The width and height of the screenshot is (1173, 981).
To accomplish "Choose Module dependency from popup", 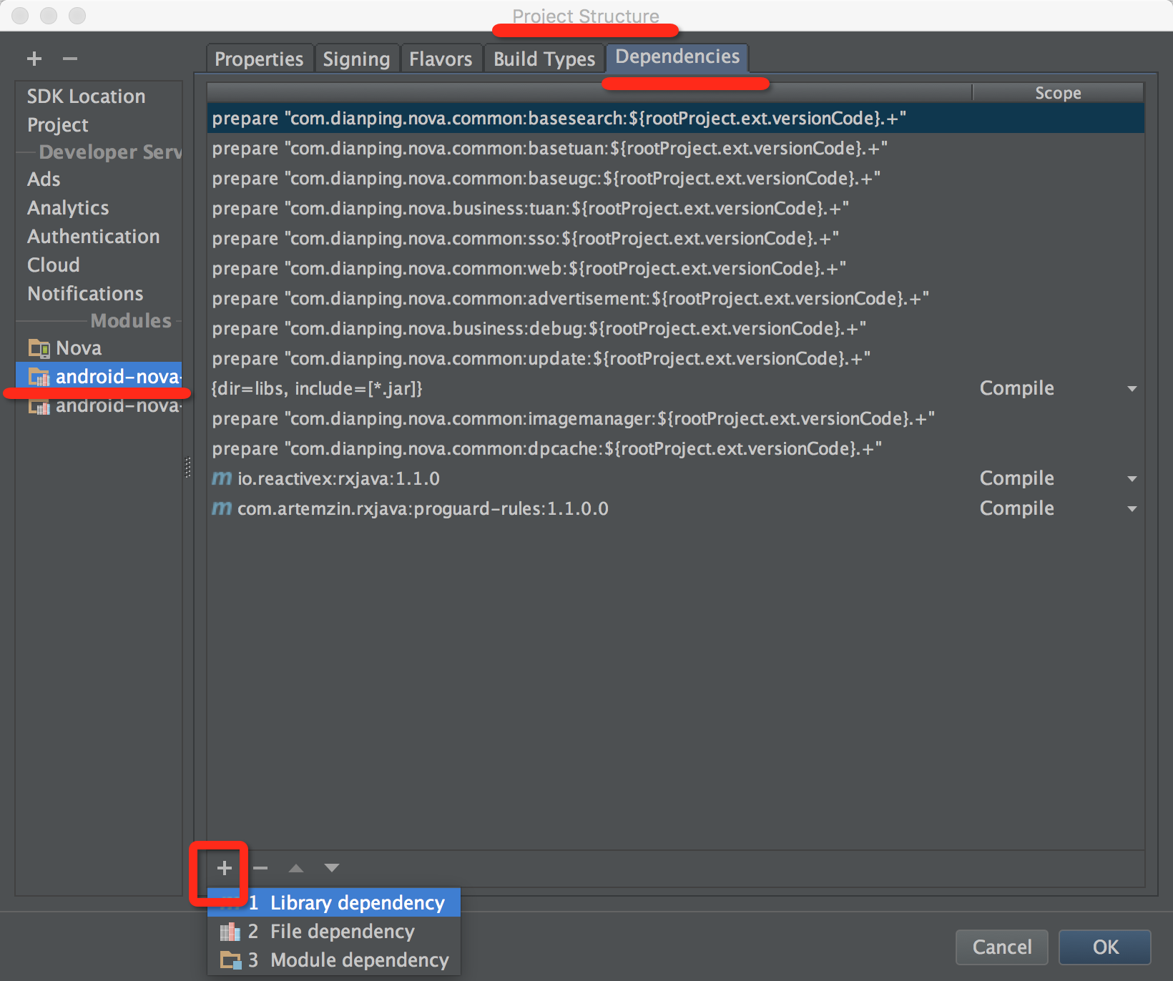I will click(x=334, y=960).
